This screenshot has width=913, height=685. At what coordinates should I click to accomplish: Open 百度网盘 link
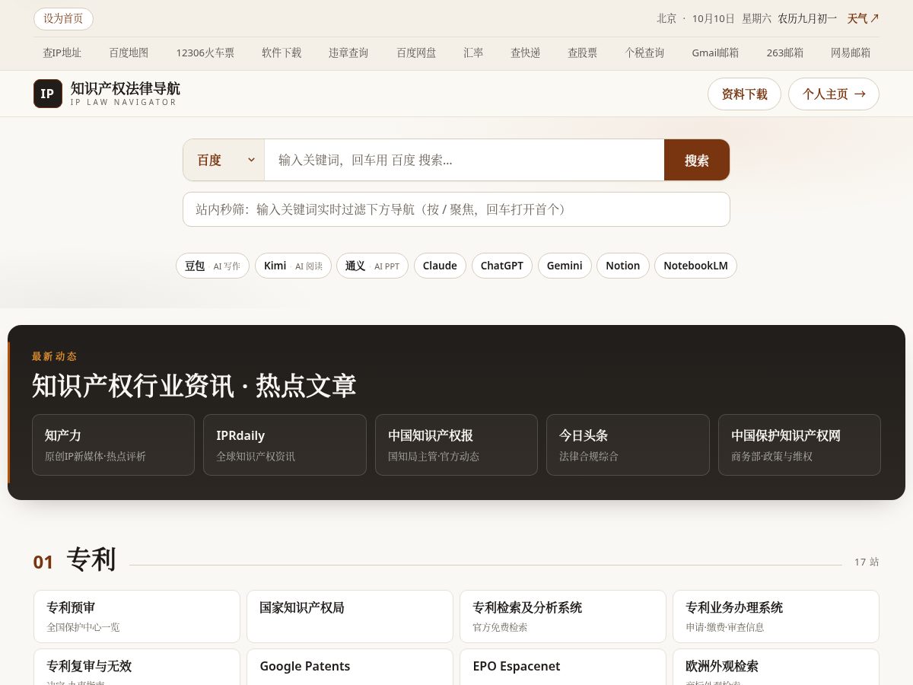coord(416,53)
